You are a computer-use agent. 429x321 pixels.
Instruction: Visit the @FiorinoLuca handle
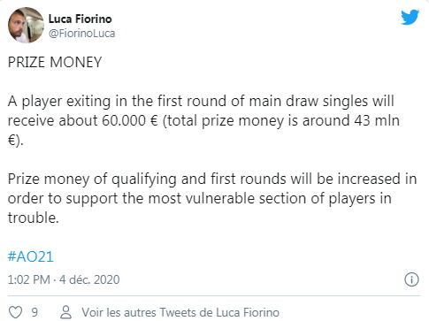(81, 34)
